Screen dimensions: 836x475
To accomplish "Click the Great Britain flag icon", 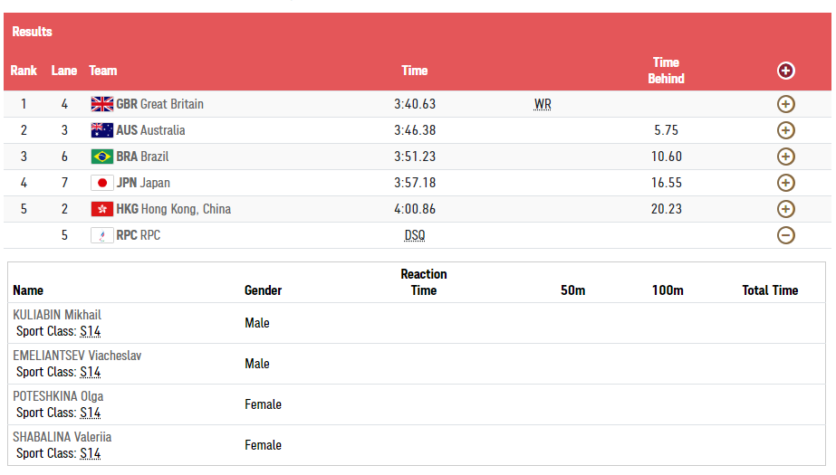I will click(x=102, y=104).
